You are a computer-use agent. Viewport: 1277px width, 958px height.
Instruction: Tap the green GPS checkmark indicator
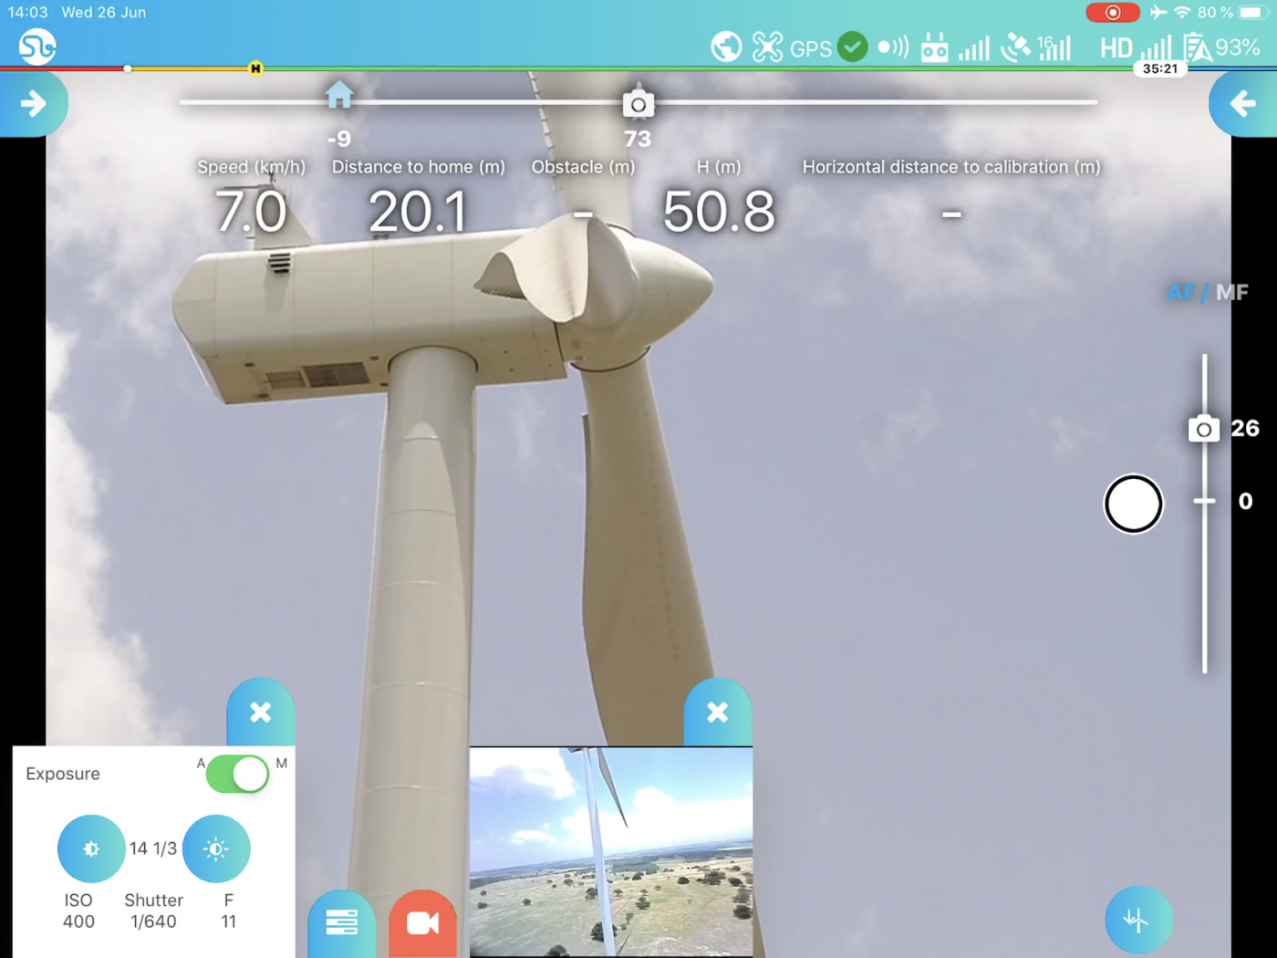click(x=853, y=47)
